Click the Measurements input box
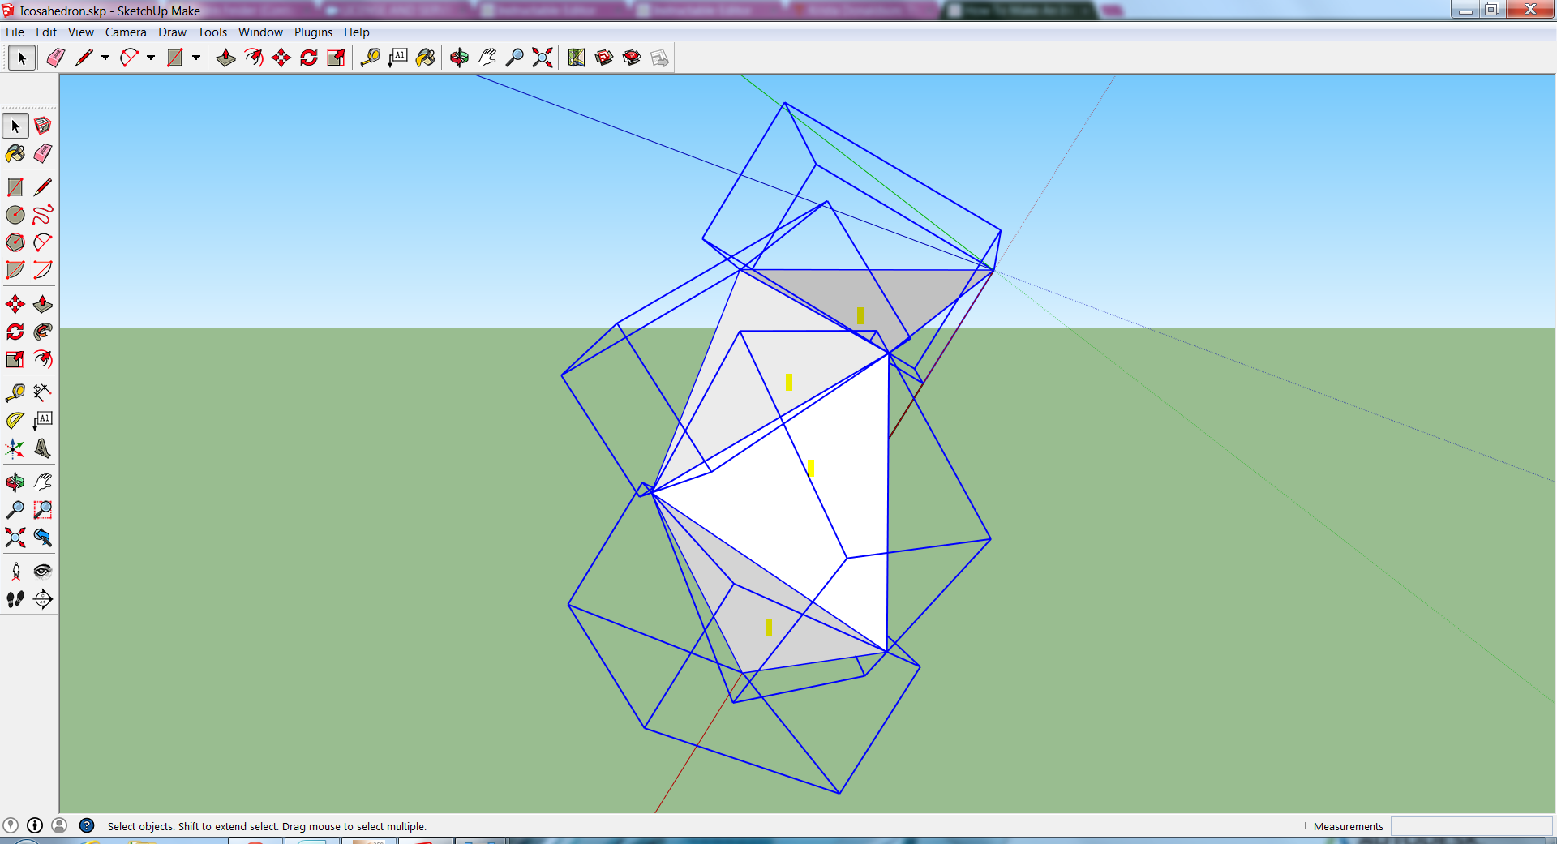 coord(1471,826)
